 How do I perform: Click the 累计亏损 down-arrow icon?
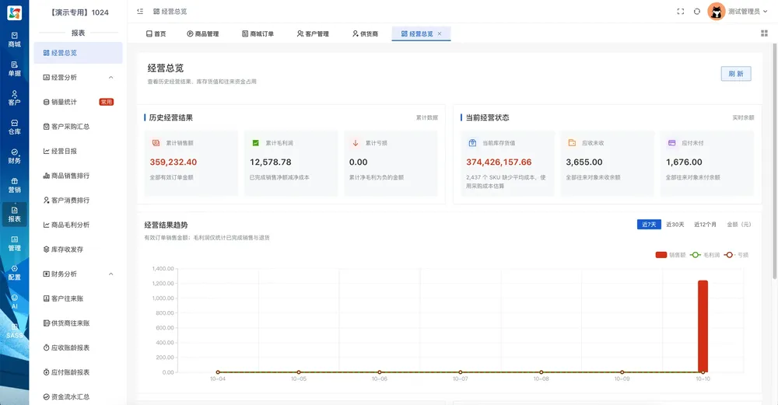coord(356,143)
